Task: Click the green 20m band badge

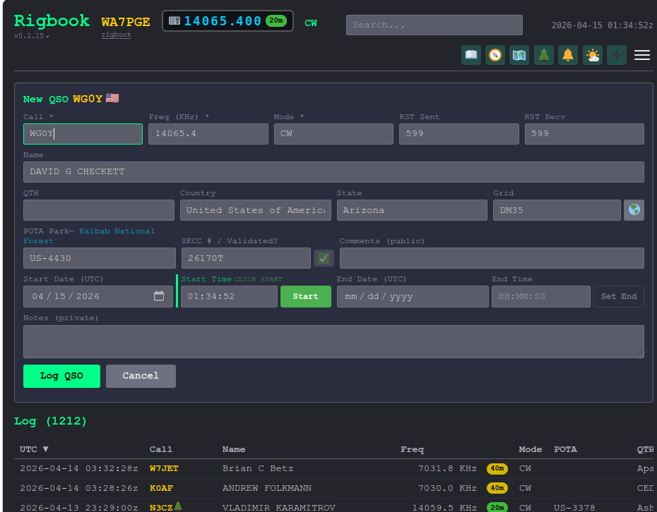Action: point(276,20)
